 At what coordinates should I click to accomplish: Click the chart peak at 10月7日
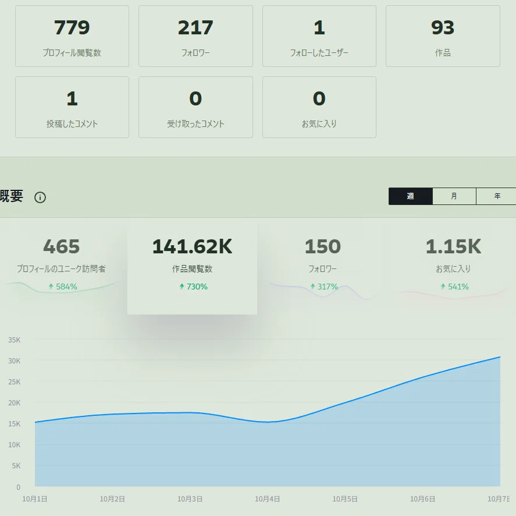click(x=500, y=357)
